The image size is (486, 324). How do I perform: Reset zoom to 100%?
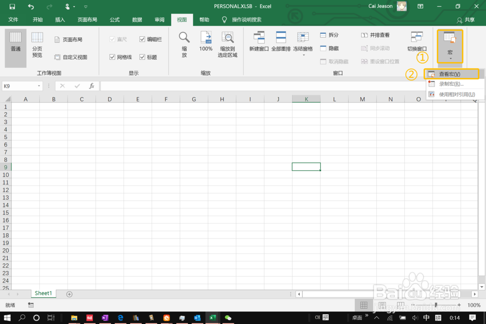[x=206, y=41]
